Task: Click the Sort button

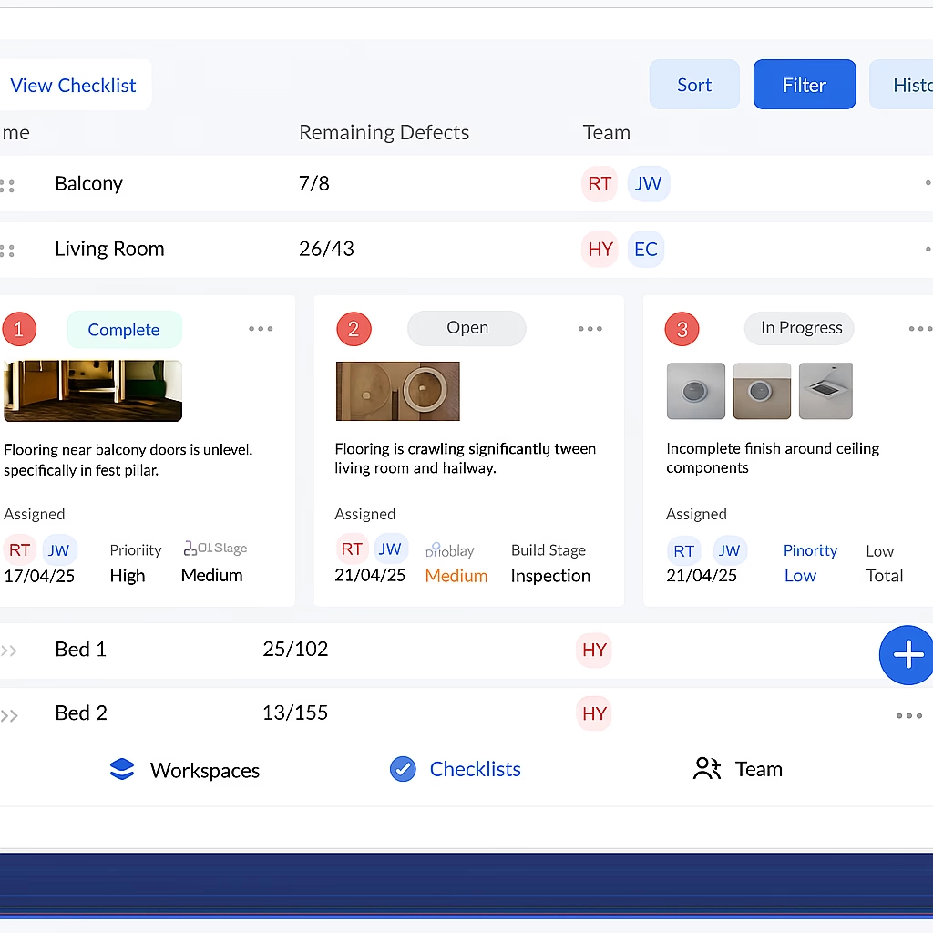Action: tap(693, 85)
